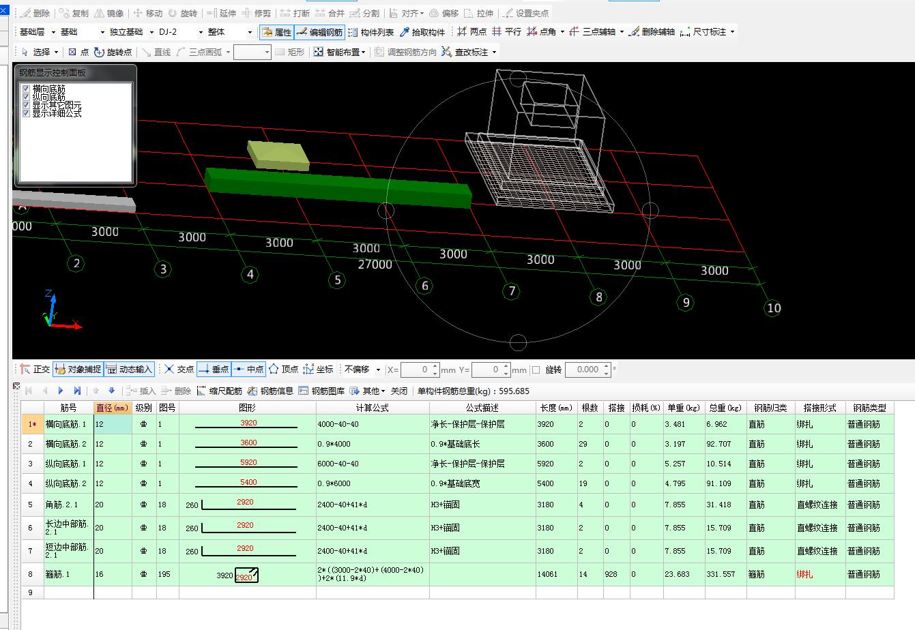Image resolution: width=915 pixels, height=630 pixels.
Task: Select the 顶点 vertex snap
Action: [283, 369]
